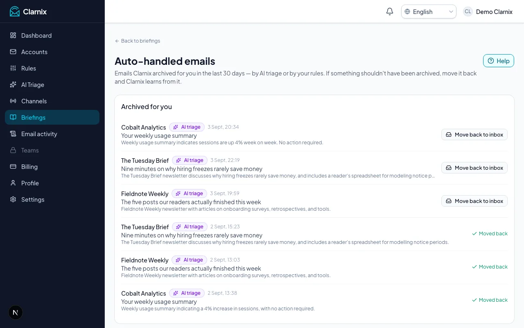The height and width of the screenshot is (328, 524).
Task: Click the 'Archived for you' heading
Action: click(147, 107)
